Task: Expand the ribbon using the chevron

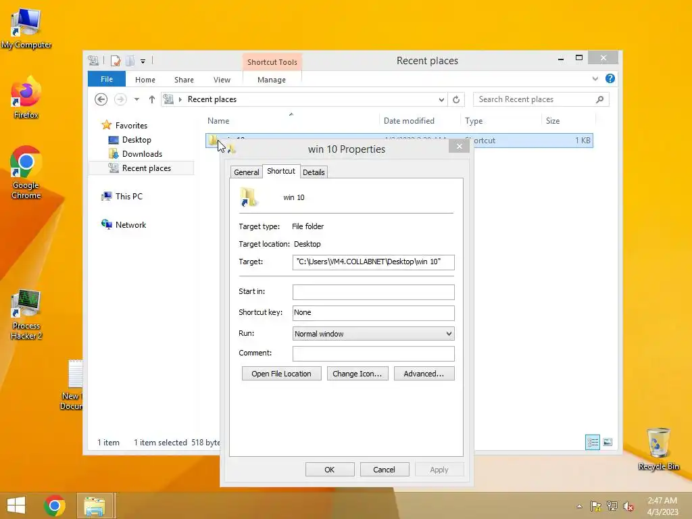Action: pyautogui.click(x=595, y=78)
